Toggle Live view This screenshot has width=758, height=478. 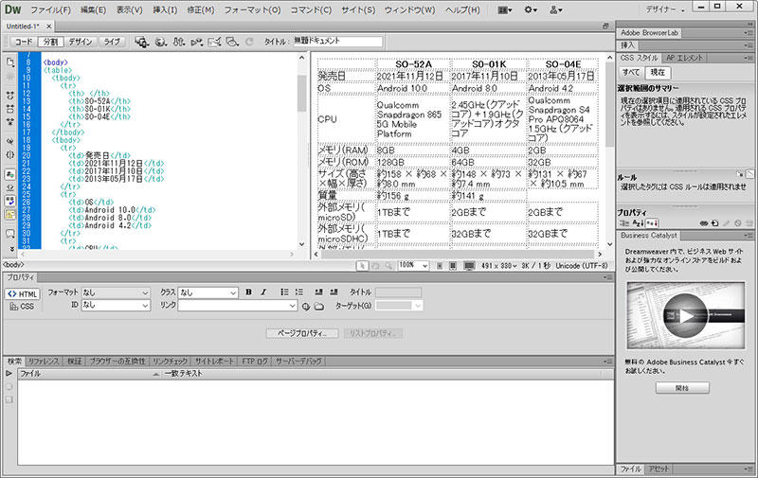click(112, 42)
